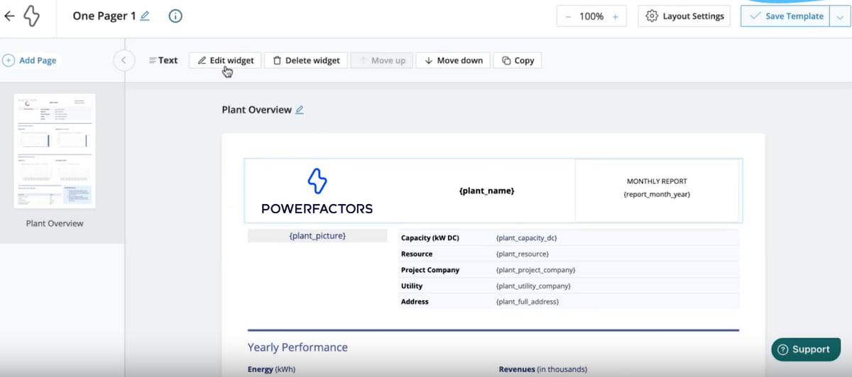
Task: Click the Resource row label
Action: pyautogui.click(x=416, y=254)
